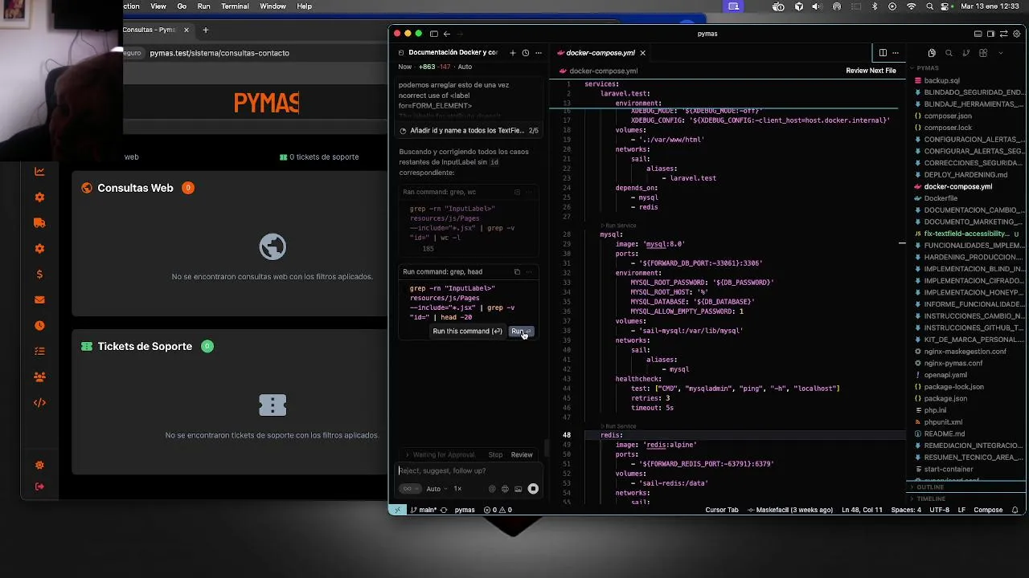This screenshot has width=1029, height=578.
Task: Open the Search magnifier in Cursor sidebar
Action: 949,53
